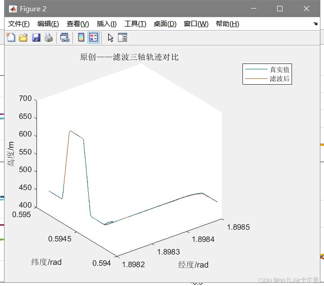Image resolution: width=324 pixels, height=286 pixels.
Task: Click the 纬度/rad axis label
Action: (x=46, y=262)
